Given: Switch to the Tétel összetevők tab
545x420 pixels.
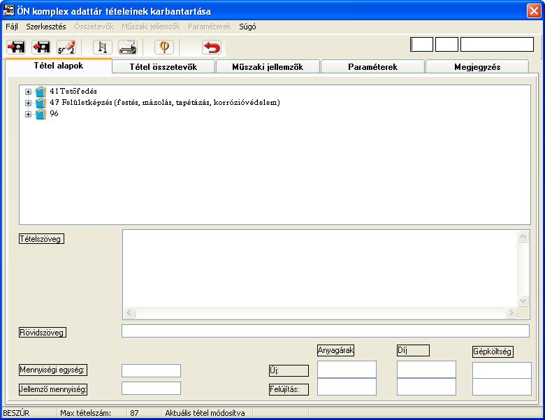Looking at the screenshot, I should pos(163,67).
